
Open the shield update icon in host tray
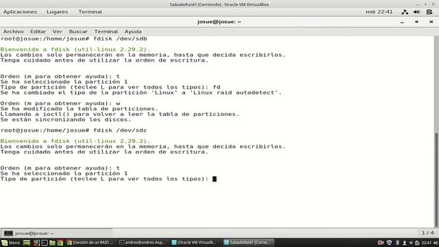[x=389, y=242]
